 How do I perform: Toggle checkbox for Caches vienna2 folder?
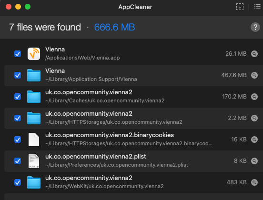tap(18, 97)
